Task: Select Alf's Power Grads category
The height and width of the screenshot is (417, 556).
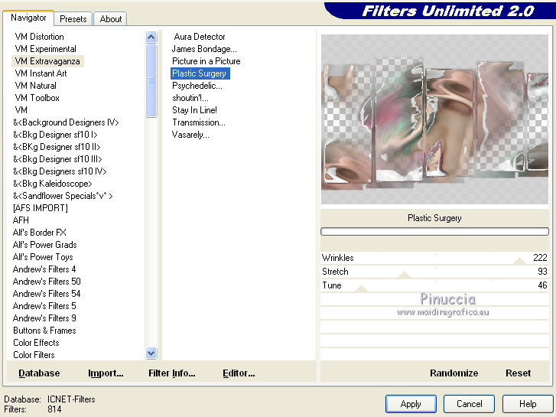Action: click(44, 245)
